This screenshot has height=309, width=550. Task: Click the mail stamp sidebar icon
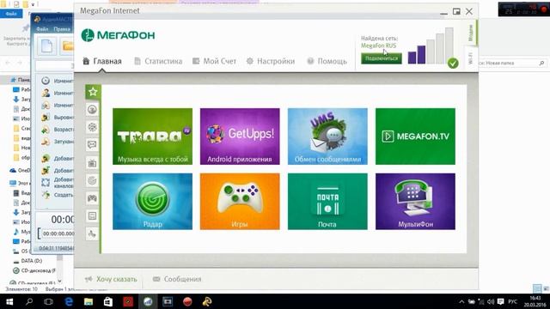click(x=92, y=215)
